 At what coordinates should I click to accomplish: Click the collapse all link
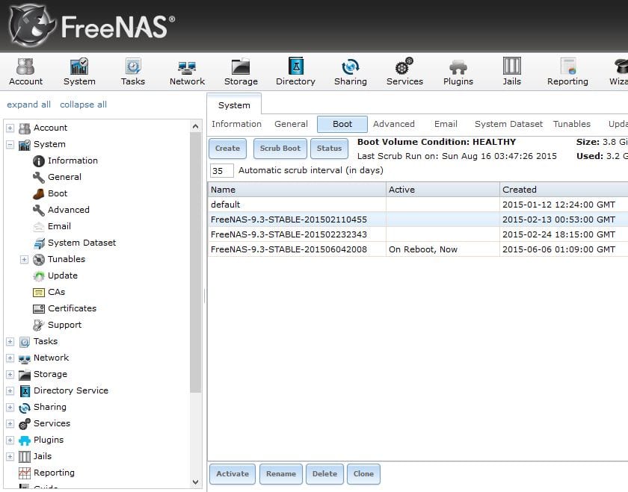click(x=83, y=105)
